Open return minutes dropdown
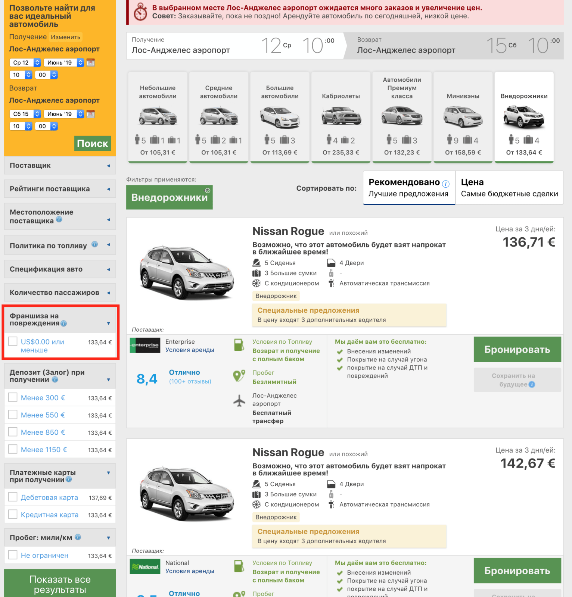This screenshot has height=597, width=572. [47, 126]
